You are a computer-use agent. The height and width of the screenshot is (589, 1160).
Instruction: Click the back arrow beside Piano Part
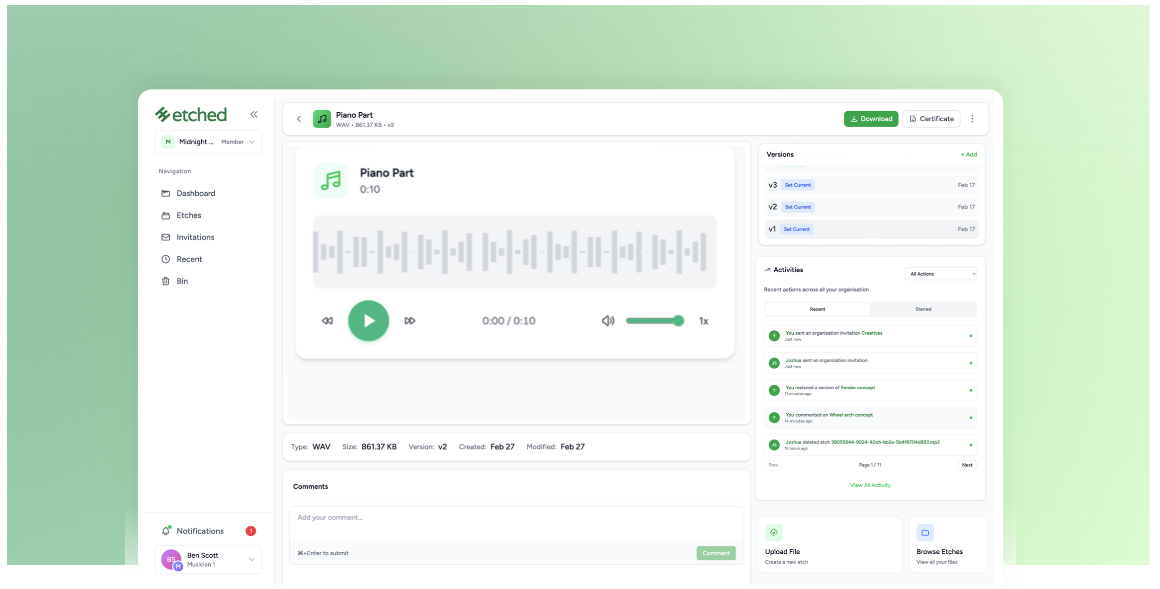click(x=299, y=119)
